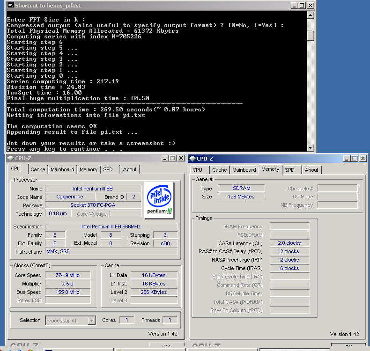This screenshot has width=370, height=351.
Task: Open About tab in right CPU-Z window
Action: [311, 170]
